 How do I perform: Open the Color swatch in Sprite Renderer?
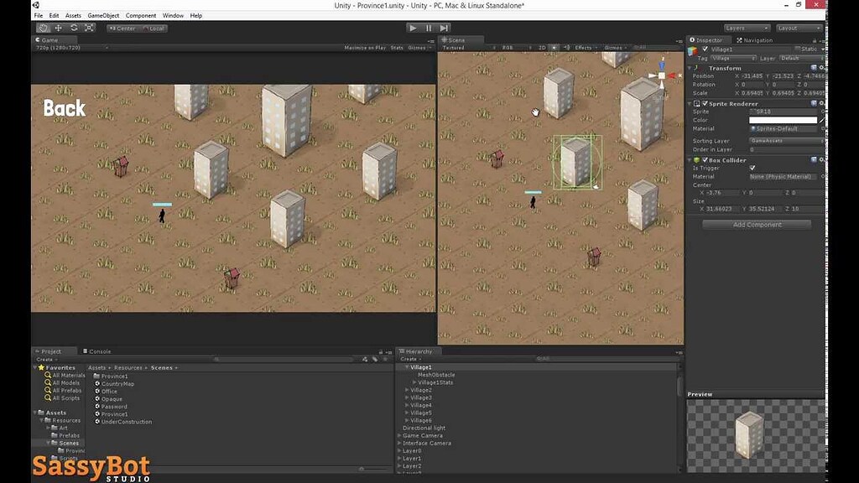(x=784, y=120)
